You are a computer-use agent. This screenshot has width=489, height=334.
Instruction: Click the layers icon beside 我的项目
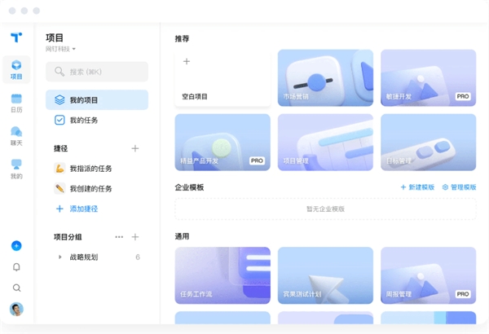(x=59, y=100)
